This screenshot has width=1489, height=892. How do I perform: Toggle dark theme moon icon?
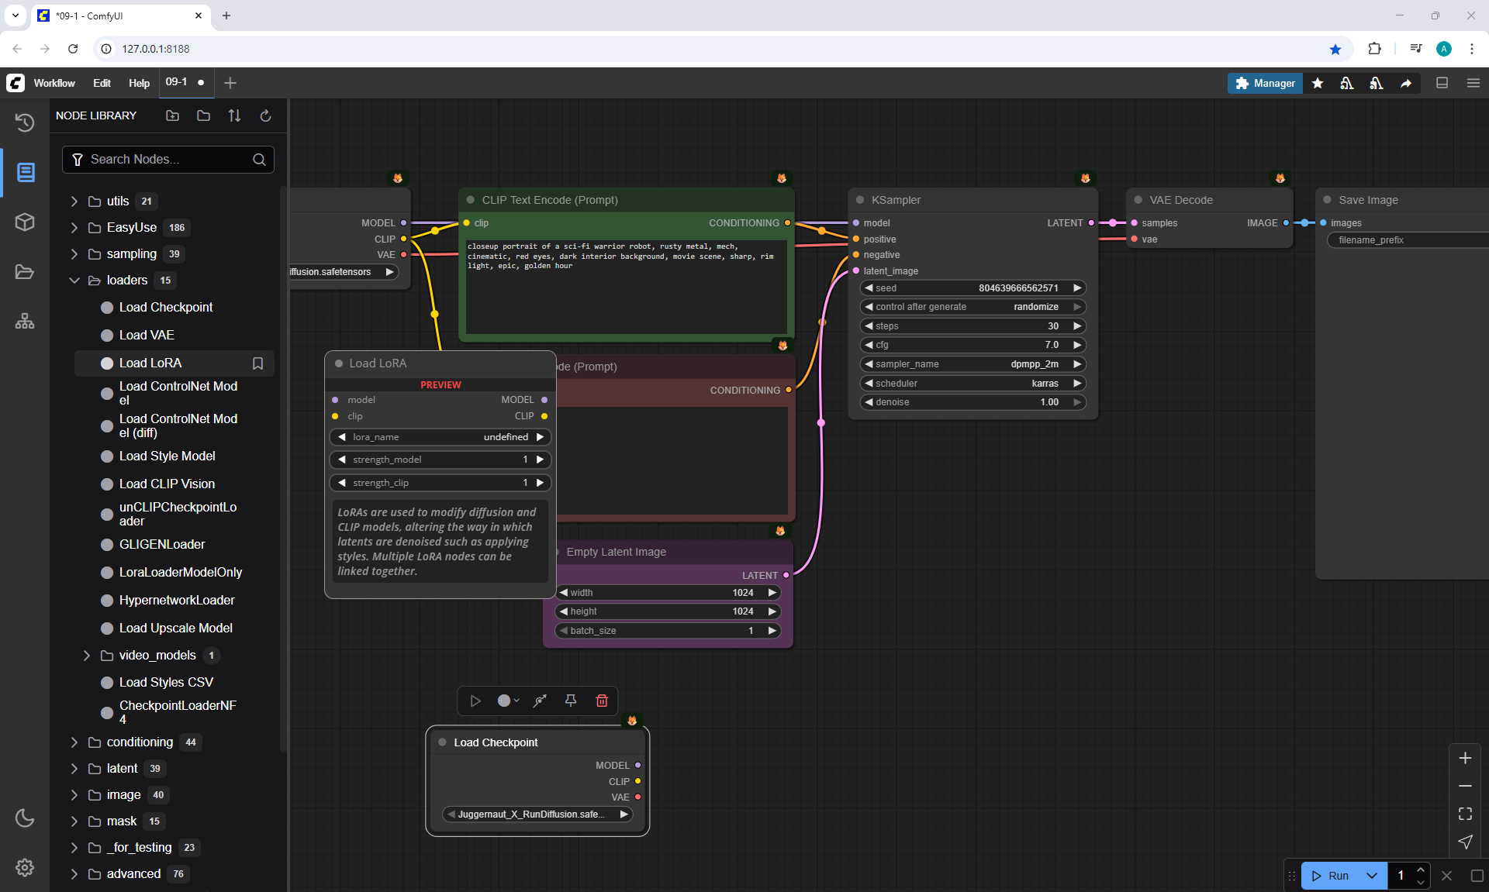[x=25, y=818]
